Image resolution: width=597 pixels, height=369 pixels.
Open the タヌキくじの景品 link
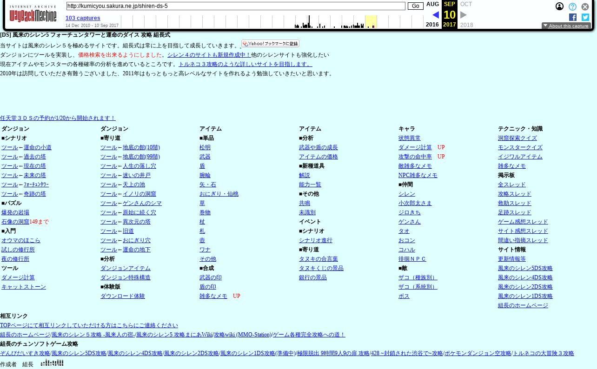tap(321, 268)
